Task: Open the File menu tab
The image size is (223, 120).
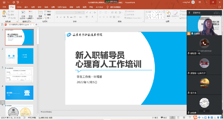Action: pyautogui.click(x=4, y=7)
